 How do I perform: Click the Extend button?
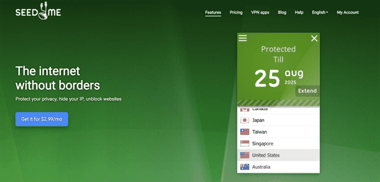[307, 91]
